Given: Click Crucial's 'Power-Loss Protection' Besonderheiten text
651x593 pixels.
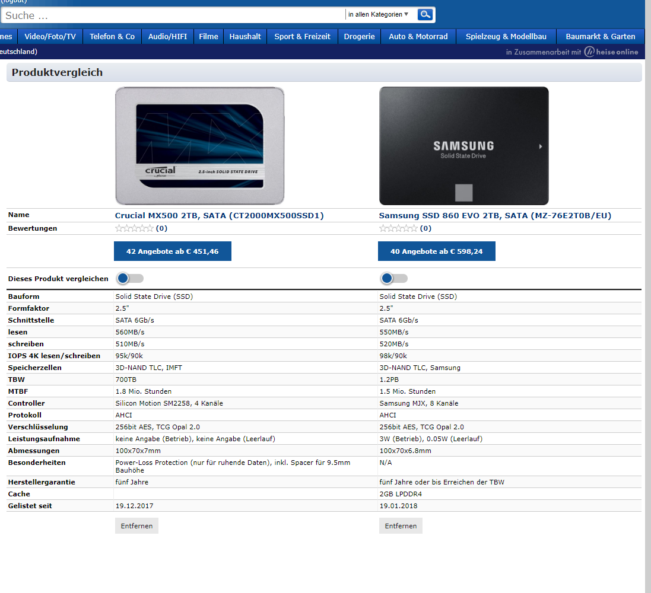Looking at the screenshot, I should [x=233, y=467].
